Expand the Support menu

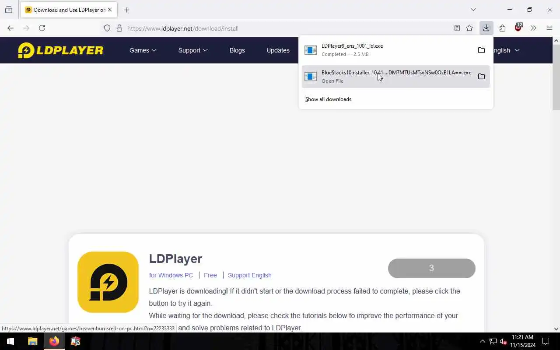[x=193, y=50]
